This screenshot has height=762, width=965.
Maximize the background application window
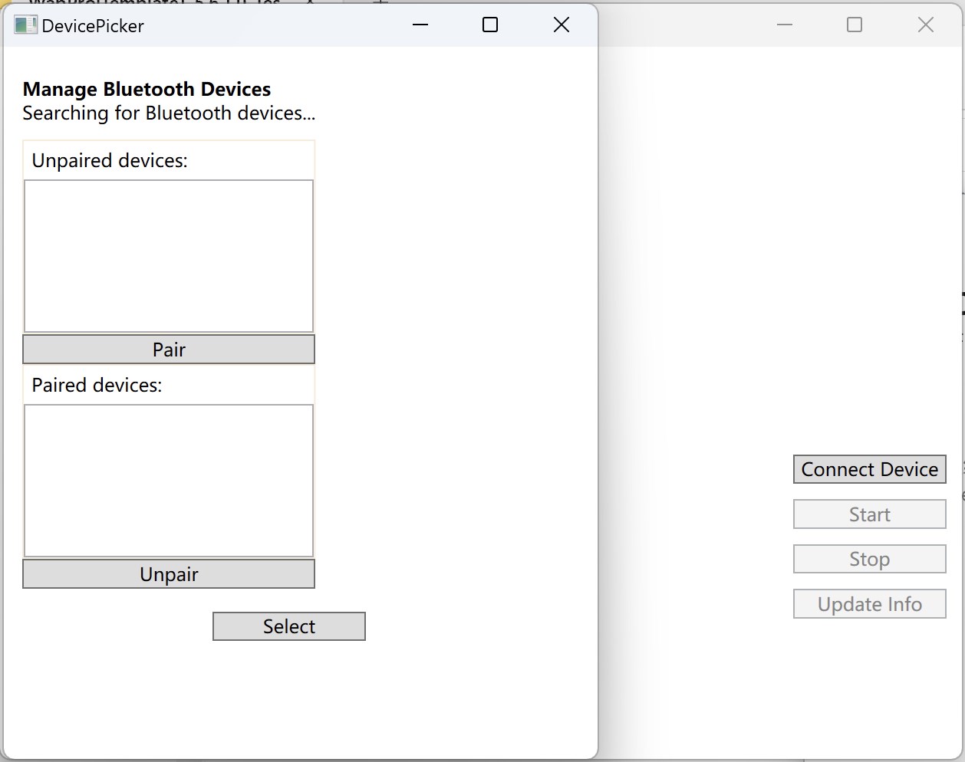point(854,25)
